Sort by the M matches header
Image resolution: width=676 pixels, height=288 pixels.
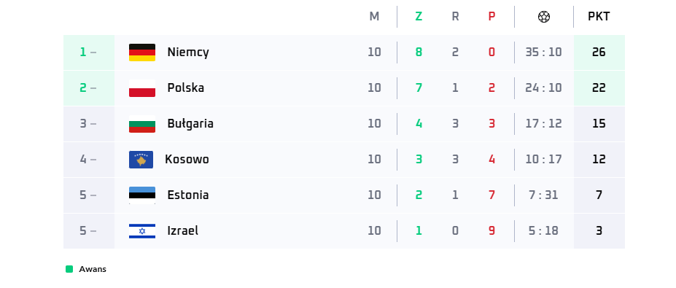[374, 17]
